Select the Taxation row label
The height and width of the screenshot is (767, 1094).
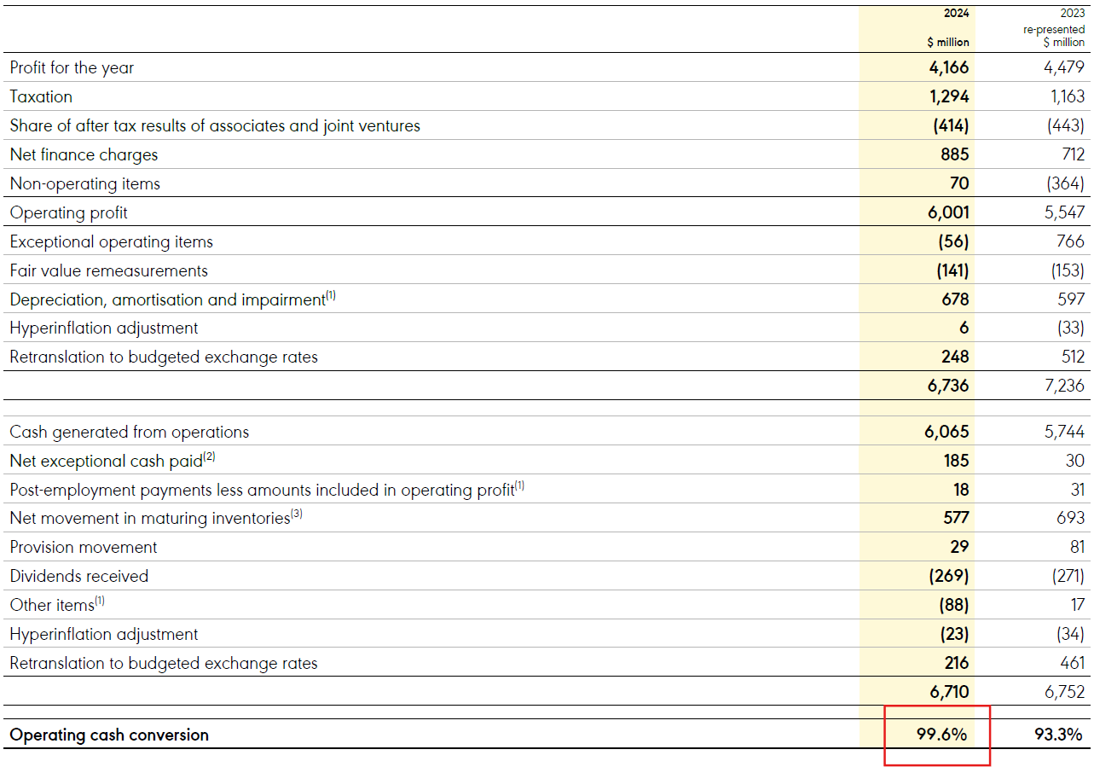41,96
